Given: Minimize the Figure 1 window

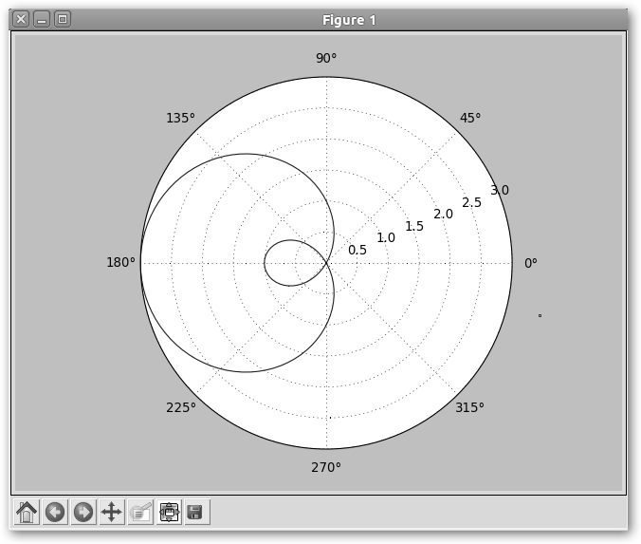Looking at the screenshot, I should (x=42, y=19).
